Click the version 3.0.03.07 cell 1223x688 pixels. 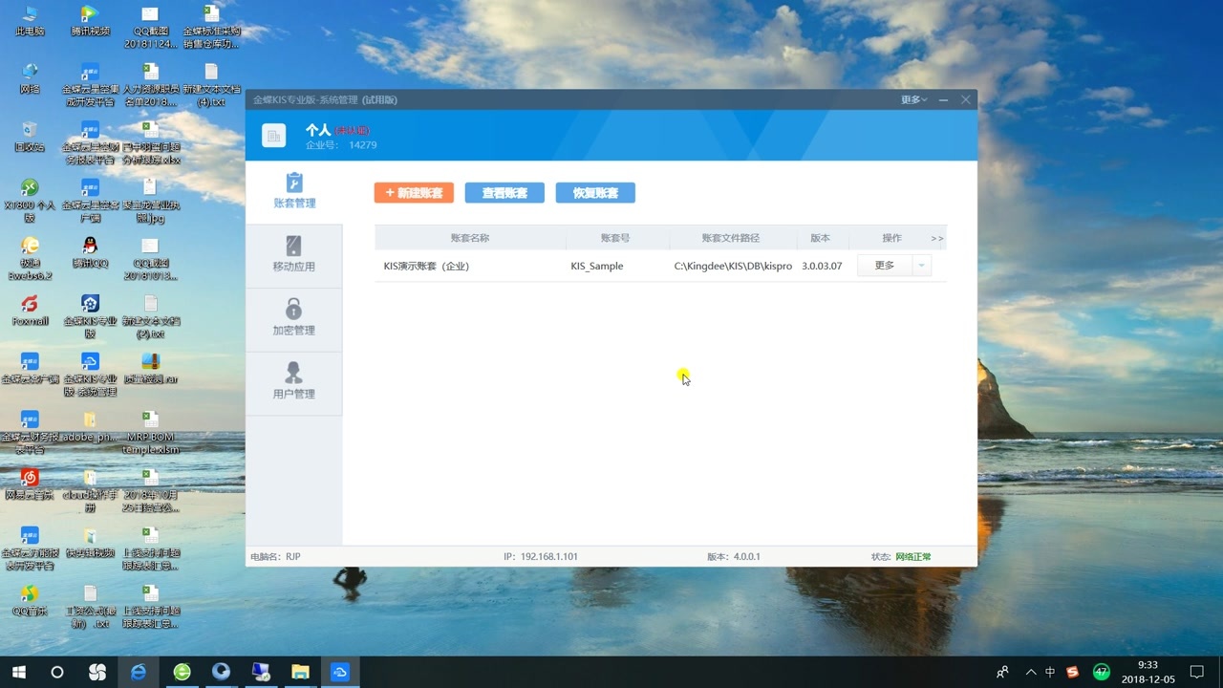(822, 266)
